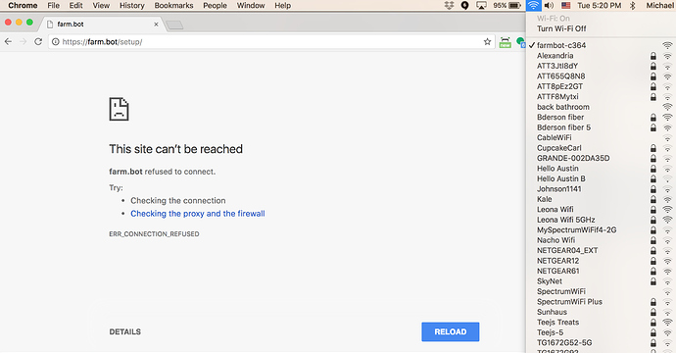This screenshot has width=676, height=353.
Task: Select the TG1672G52-5G network
Action: coord(601,342)
